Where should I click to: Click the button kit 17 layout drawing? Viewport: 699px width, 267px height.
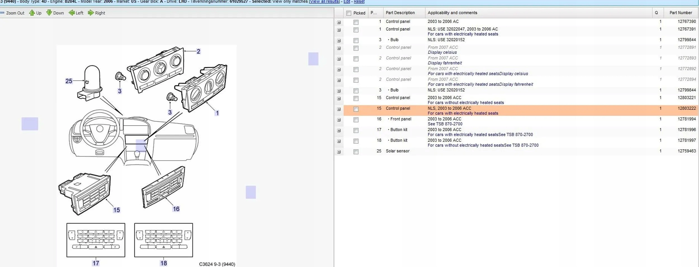(x=96, y=240)
